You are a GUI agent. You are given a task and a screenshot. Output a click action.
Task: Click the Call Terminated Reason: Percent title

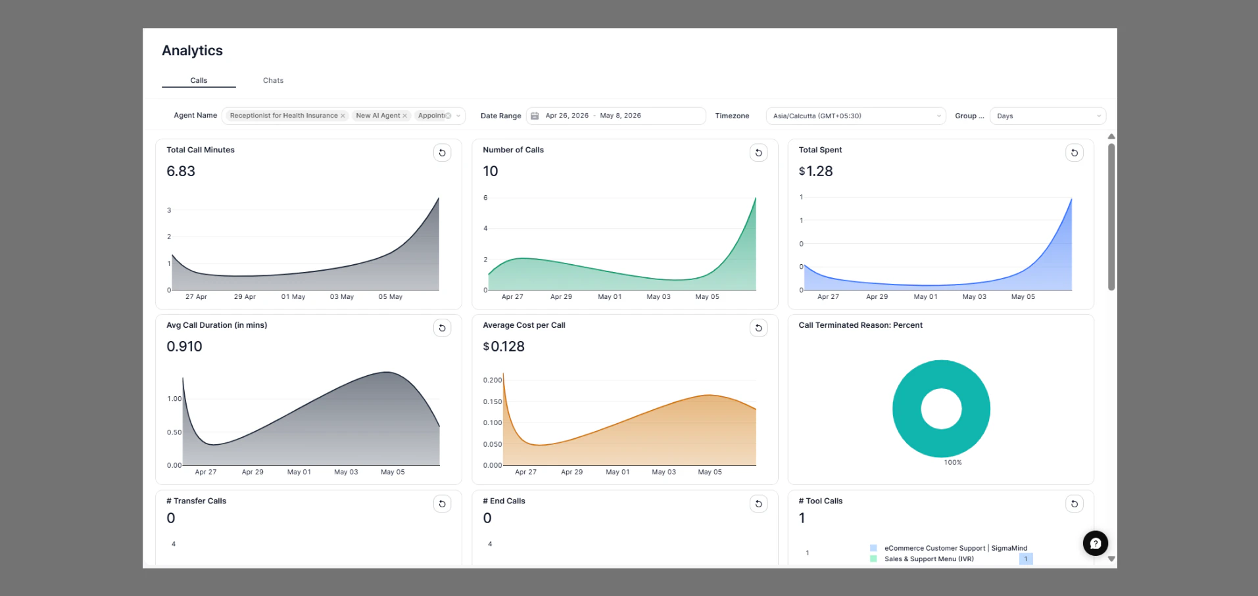[x=860, y=325]
